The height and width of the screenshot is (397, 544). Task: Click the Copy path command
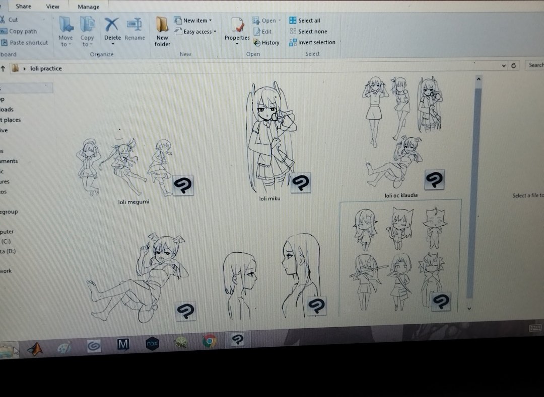pos(19,31)
